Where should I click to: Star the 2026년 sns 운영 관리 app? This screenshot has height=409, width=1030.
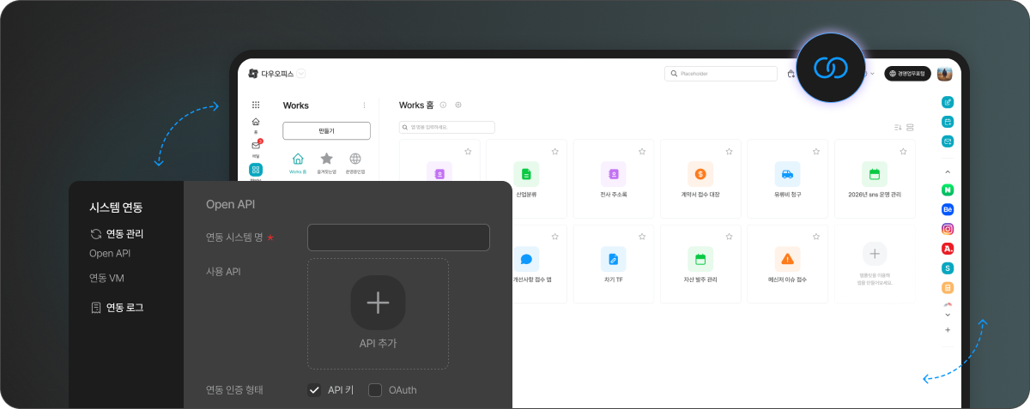coord(903,151)
